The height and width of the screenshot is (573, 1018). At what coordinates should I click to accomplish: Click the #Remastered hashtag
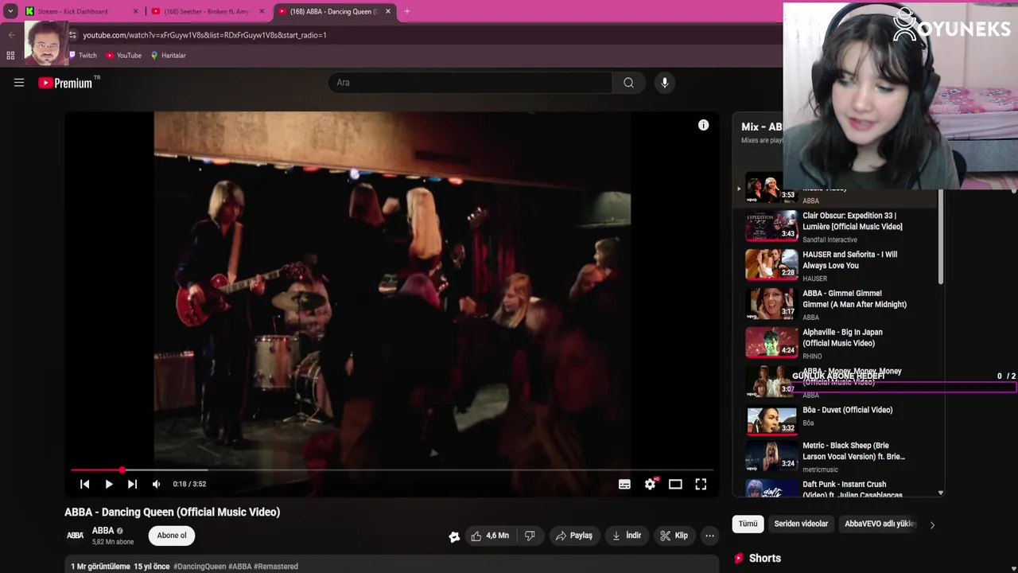pyautogui.click(x=276, y=567)
